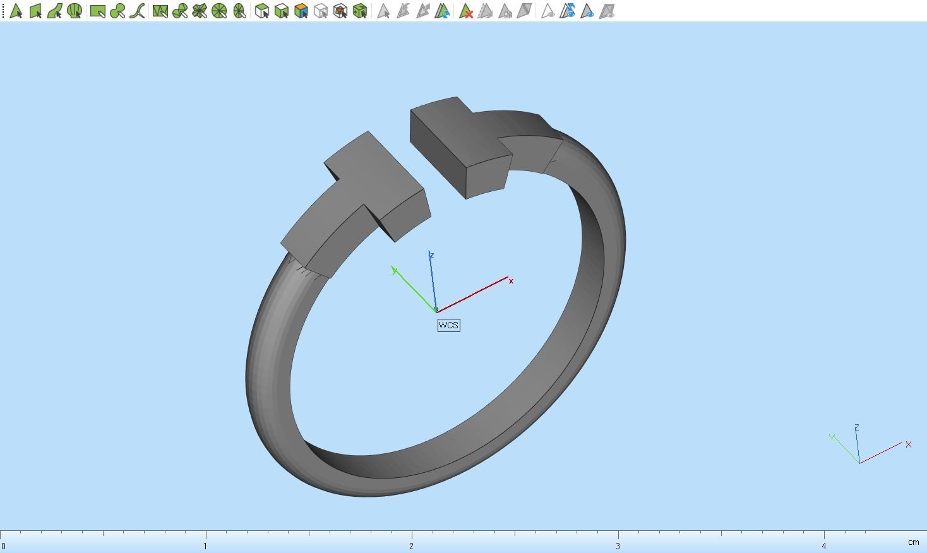Click the gray tilted striped quad icon
Screen dimensions: 927x553
[x=524, y=11]
